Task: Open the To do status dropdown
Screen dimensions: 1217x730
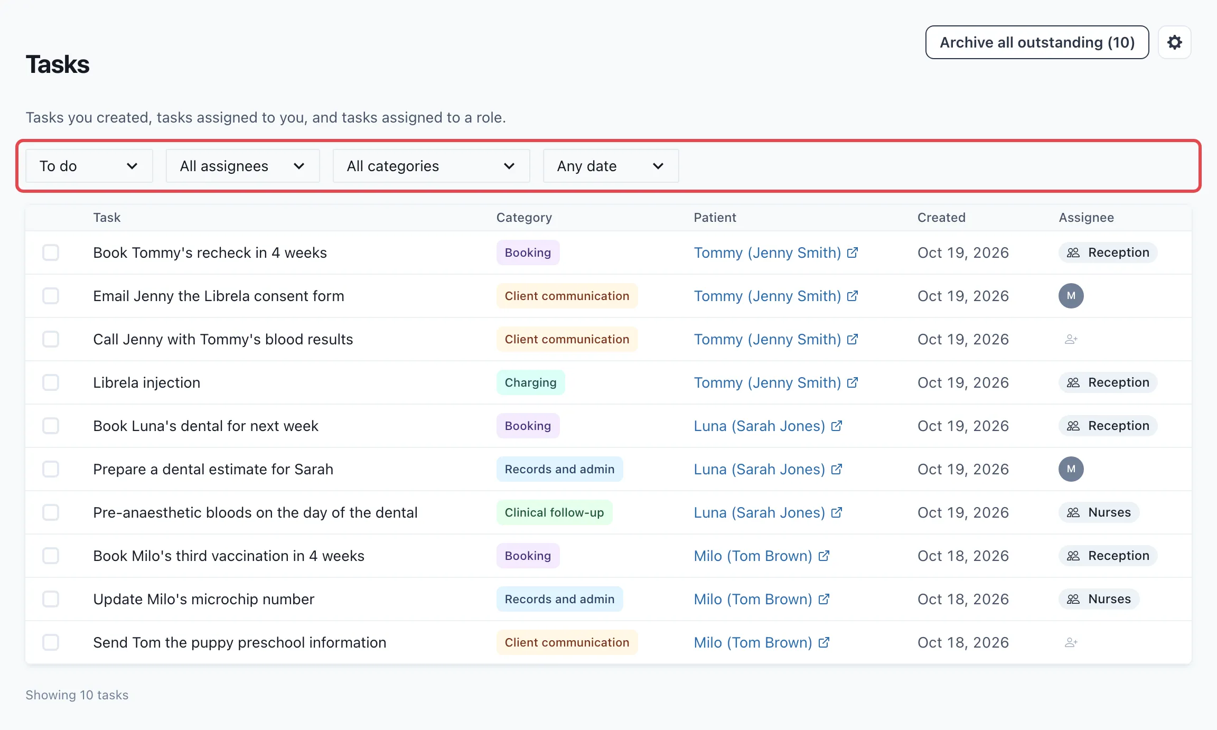Action: coord(89,166)
